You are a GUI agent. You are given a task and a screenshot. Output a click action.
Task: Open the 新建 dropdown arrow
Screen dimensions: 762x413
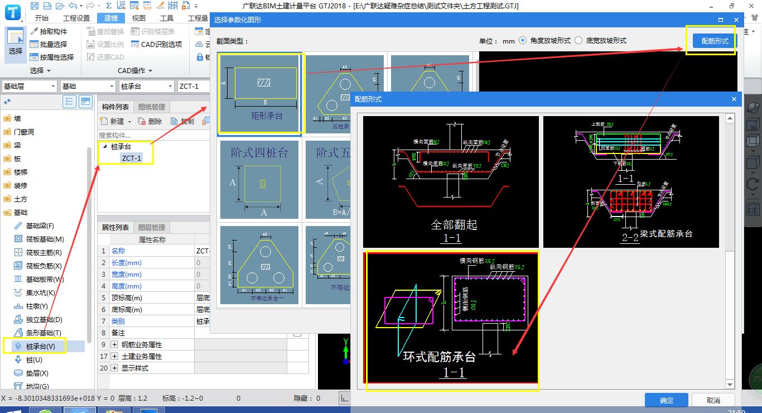click(x=130, y=122)
